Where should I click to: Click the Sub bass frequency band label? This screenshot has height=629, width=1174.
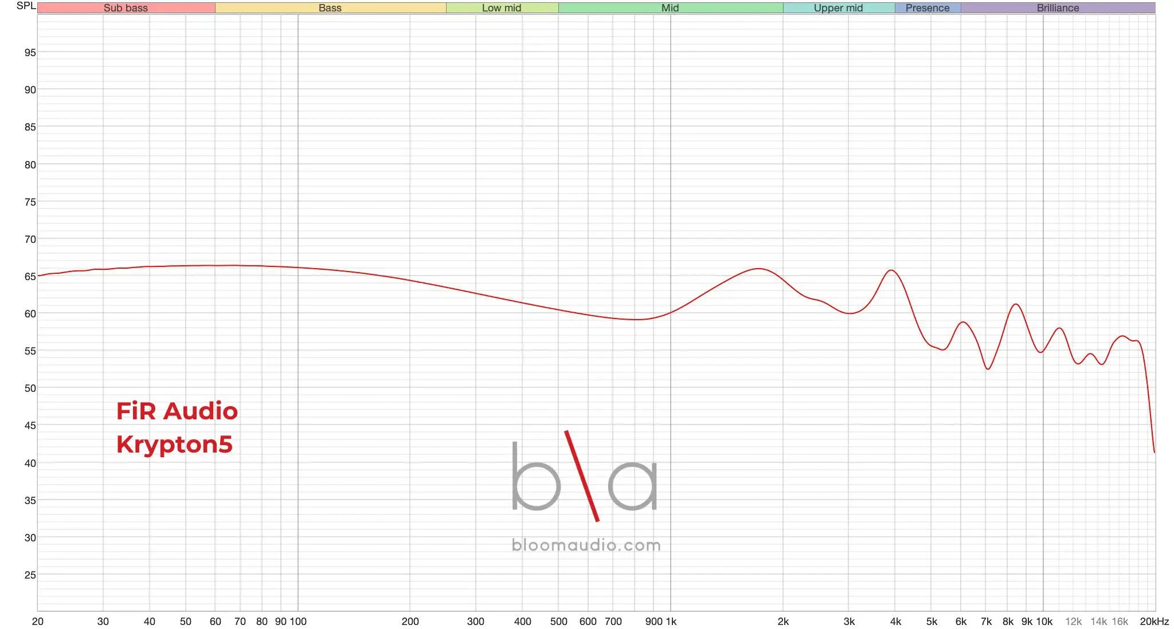pyautogui.click(x=126, y=8)
